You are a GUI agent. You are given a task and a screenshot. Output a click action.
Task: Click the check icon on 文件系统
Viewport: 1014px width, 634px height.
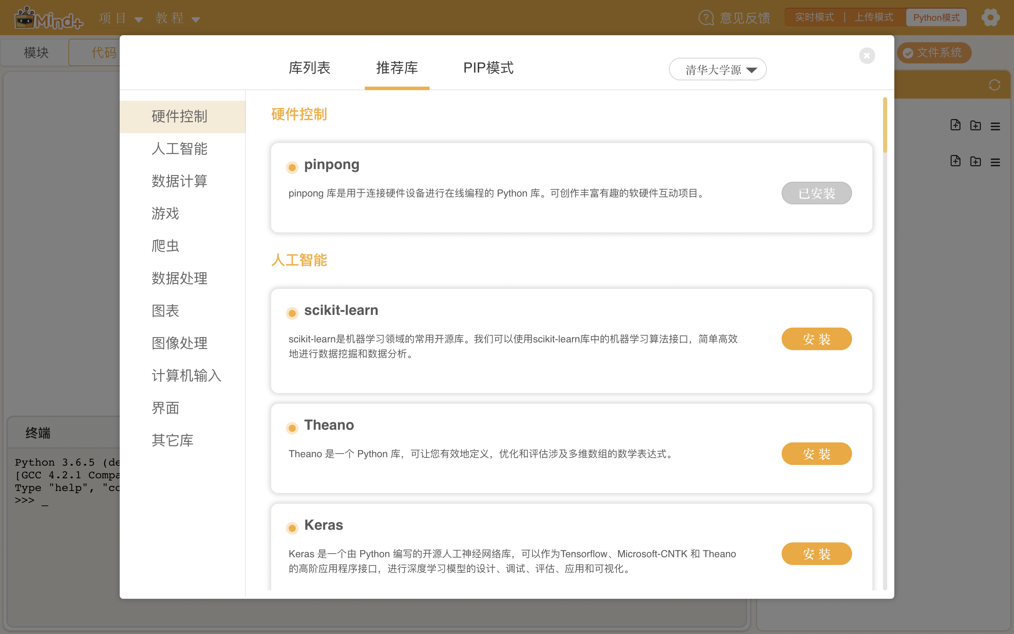[x=908, y=53]
